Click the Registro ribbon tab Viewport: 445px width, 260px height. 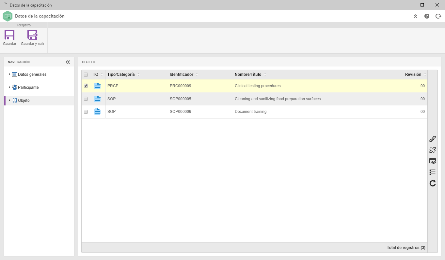click(x=24, y=25)
